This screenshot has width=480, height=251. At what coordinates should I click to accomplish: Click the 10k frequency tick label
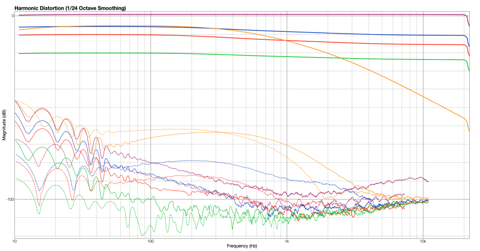(x=423, y=241)
